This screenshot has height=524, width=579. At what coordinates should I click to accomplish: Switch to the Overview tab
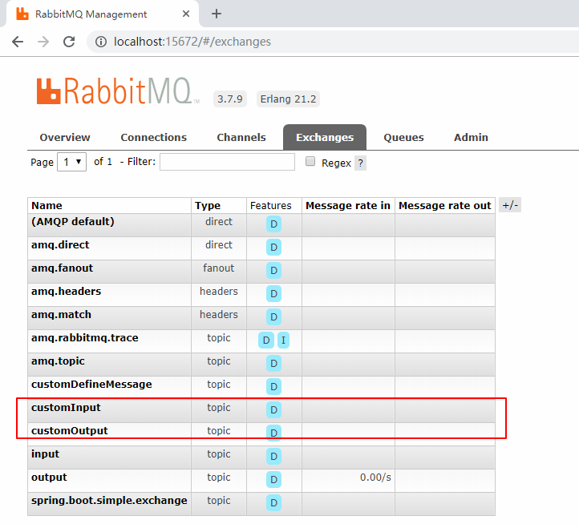tap(65, 137)
